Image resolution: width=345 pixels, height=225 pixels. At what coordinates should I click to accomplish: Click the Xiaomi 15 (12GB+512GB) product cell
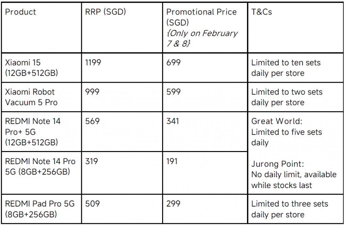click(41, 68)
